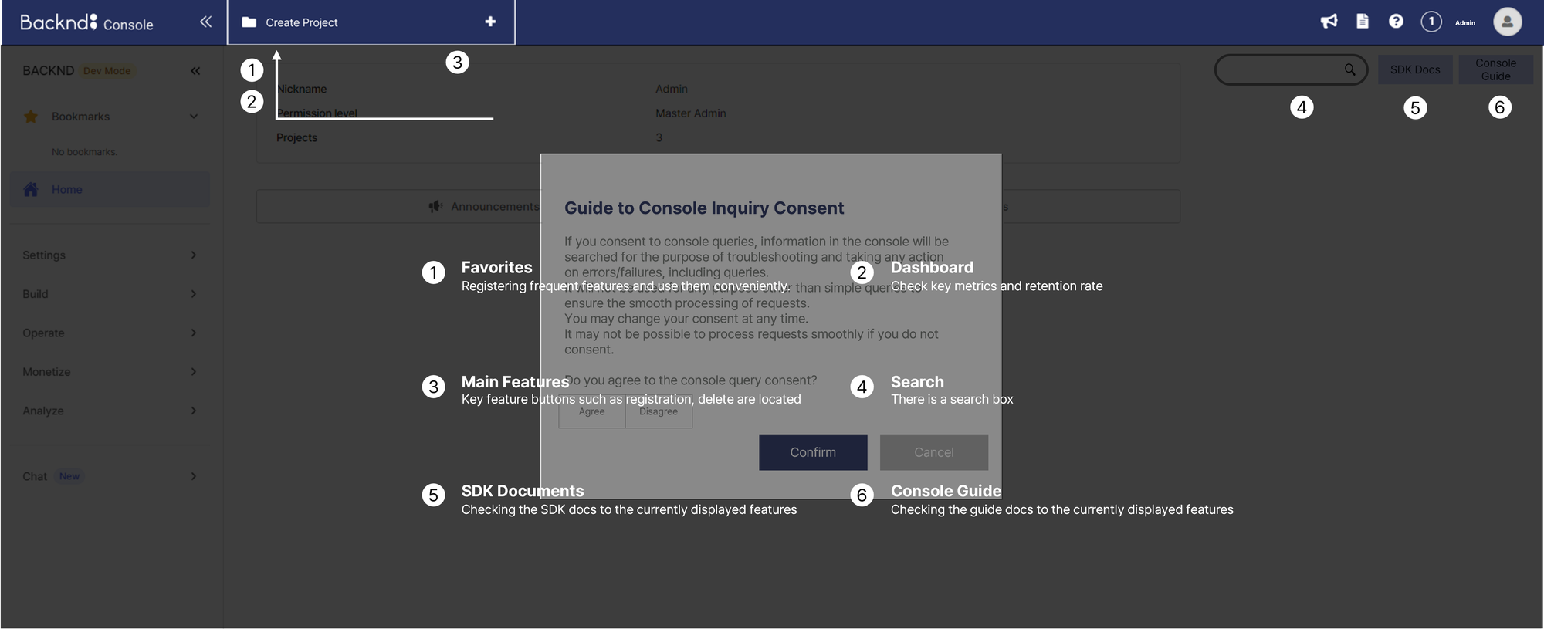The image size is (1544, 629).
Task: Open the document icon in top bar
Action: click(1363, 22)
